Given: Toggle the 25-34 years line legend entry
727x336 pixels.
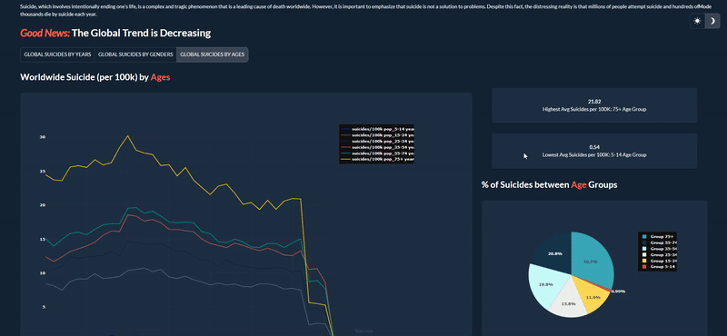Looking at the screenshot, I should pos(377,141).
